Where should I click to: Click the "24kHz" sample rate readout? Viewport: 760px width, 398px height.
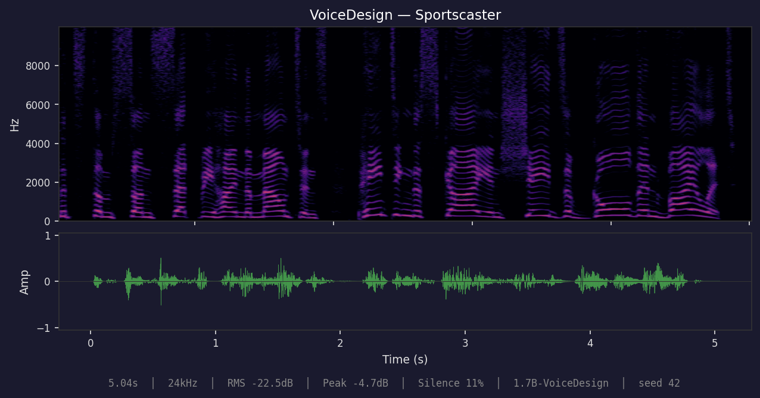183,383
